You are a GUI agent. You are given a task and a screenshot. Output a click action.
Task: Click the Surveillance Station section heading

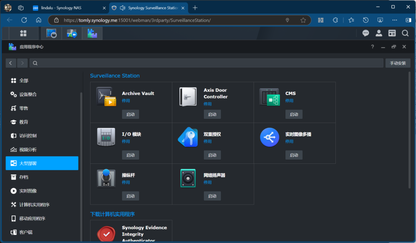(115, 76)
